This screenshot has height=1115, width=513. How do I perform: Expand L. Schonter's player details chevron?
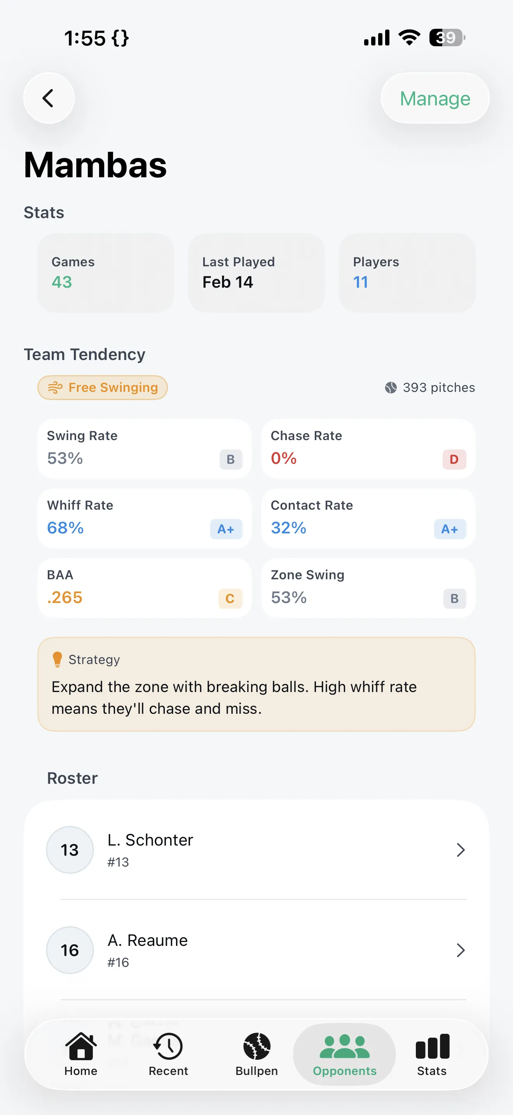[x=461, y=850]
